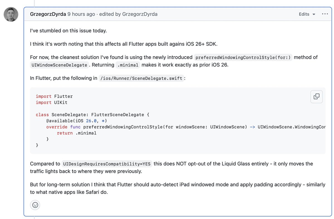The width and height of the screenshot is (334, 219).
Task: Click the UIDesignRequiresCompatibility=YES inline code
Action: click(107, 164)
